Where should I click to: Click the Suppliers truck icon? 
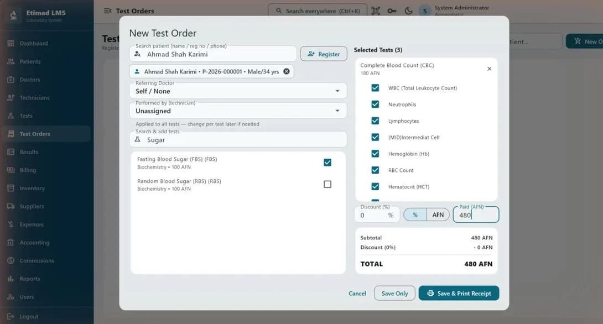[11, 206]
